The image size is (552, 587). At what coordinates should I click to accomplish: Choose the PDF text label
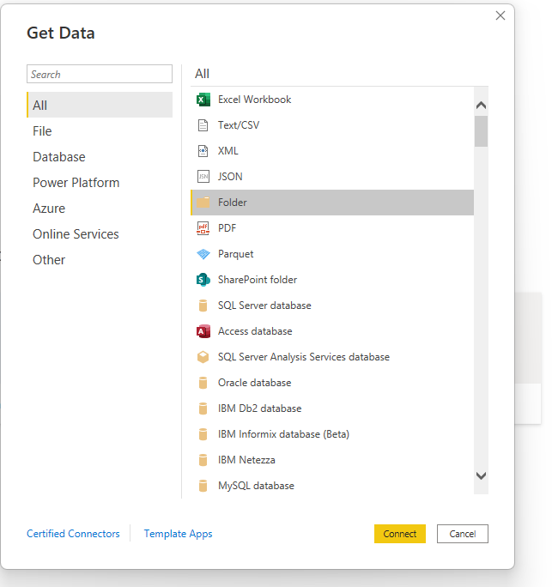click(227, 228)
